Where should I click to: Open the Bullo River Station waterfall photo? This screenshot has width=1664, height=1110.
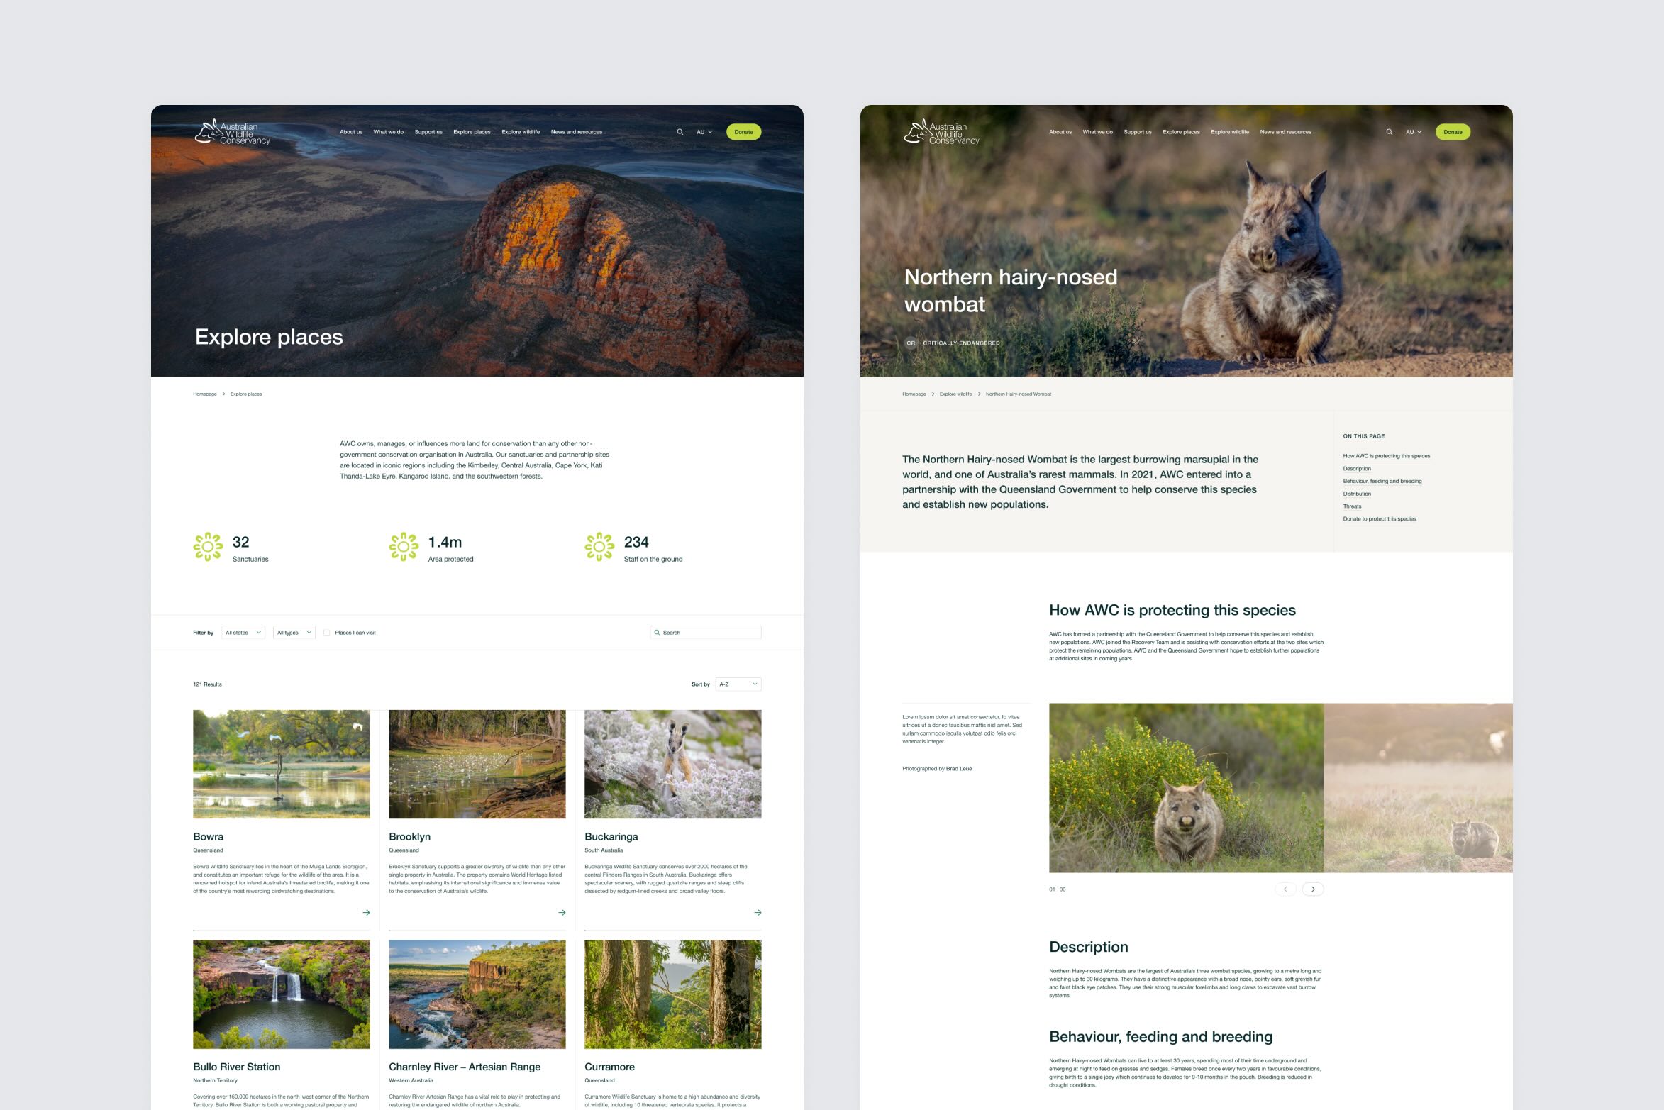[x=282, y=994]
